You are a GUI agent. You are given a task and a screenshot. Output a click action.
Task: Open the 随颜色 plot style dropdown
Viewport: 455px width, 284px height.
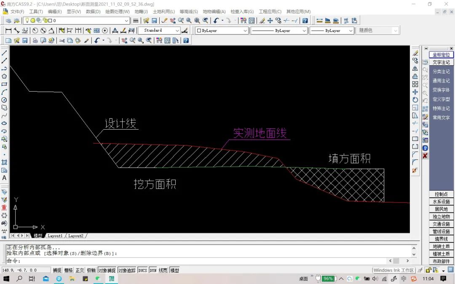click(x=377, y=30)
